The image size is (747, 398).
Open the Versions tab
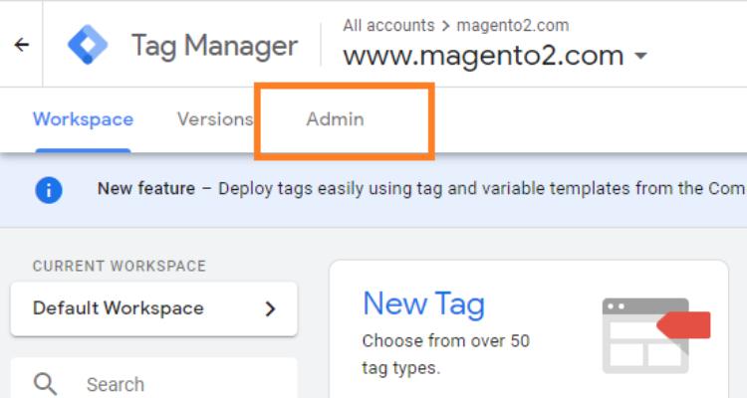coord(214,119)
